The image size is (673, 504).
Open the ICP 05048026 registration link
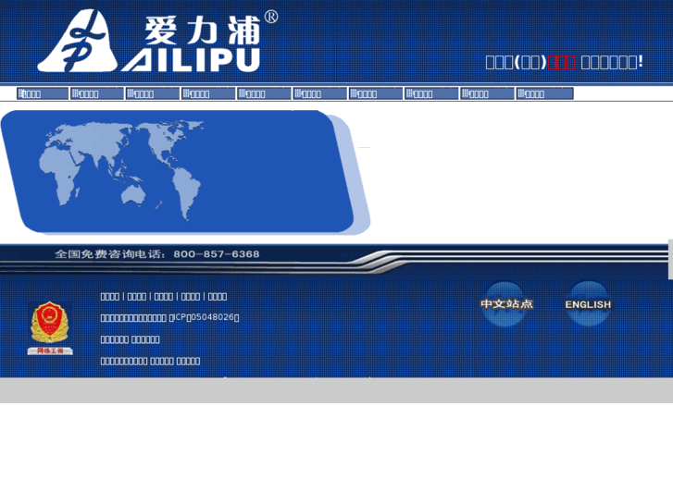point(205,317)
